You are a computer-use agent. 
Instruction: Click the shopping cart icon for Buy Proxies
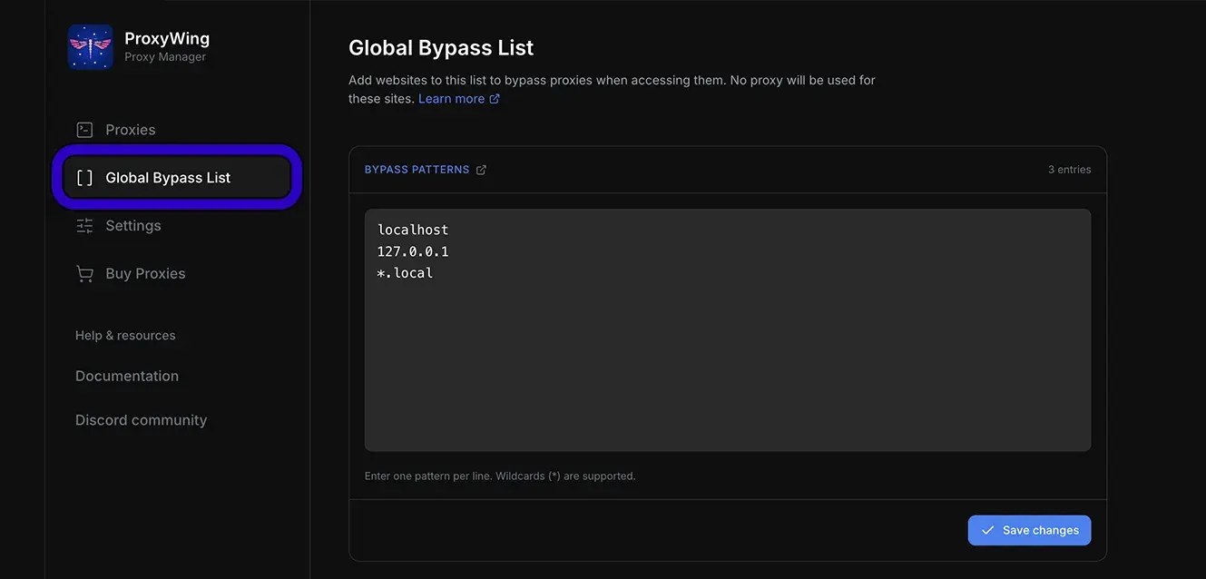tap(83, 271)
